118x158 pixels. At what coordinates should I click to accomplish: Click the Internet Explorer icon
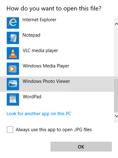coord(13,23)
